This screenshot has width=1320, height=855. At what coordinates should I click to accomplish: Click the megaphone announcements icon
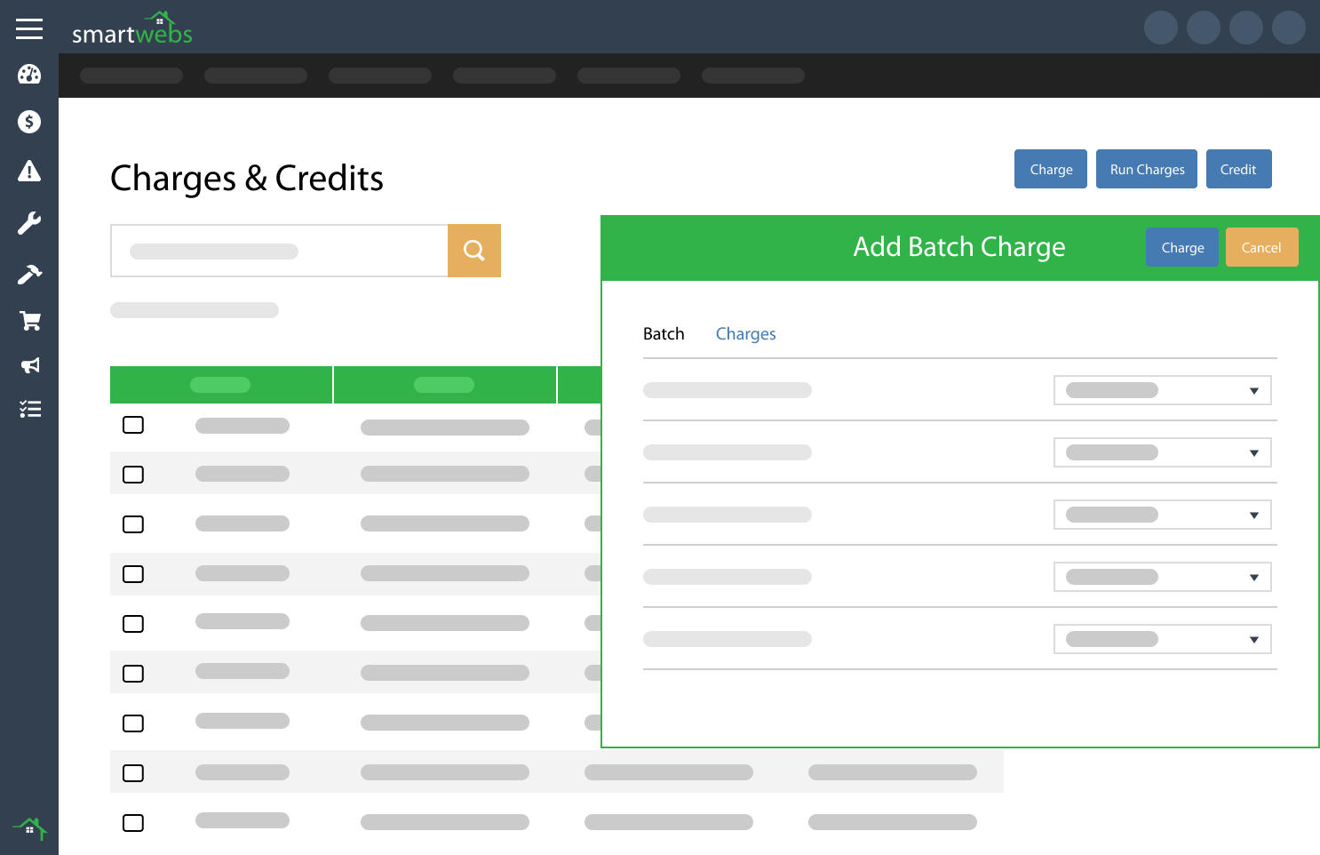pos(29,365)
